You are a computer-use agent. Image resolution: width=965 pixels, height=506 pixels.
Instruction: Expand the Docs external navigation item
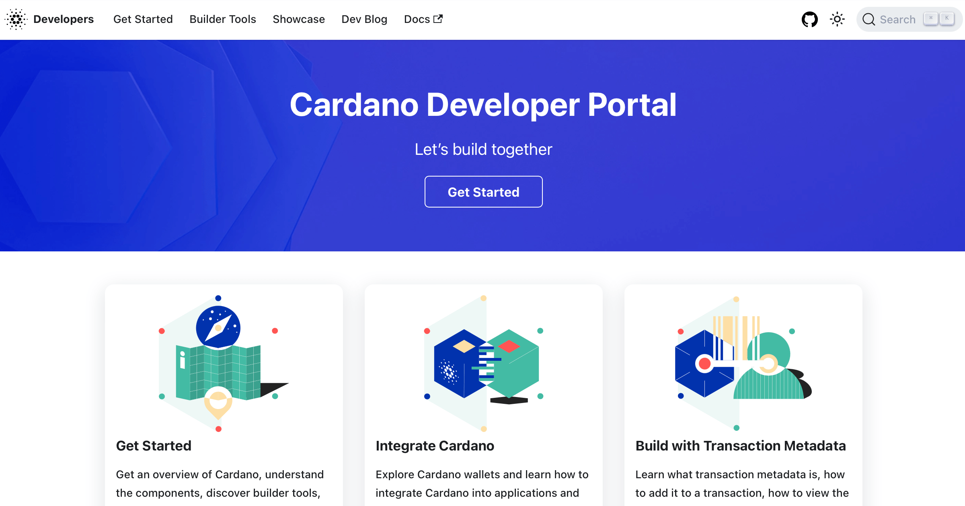[x=423, y=19]
